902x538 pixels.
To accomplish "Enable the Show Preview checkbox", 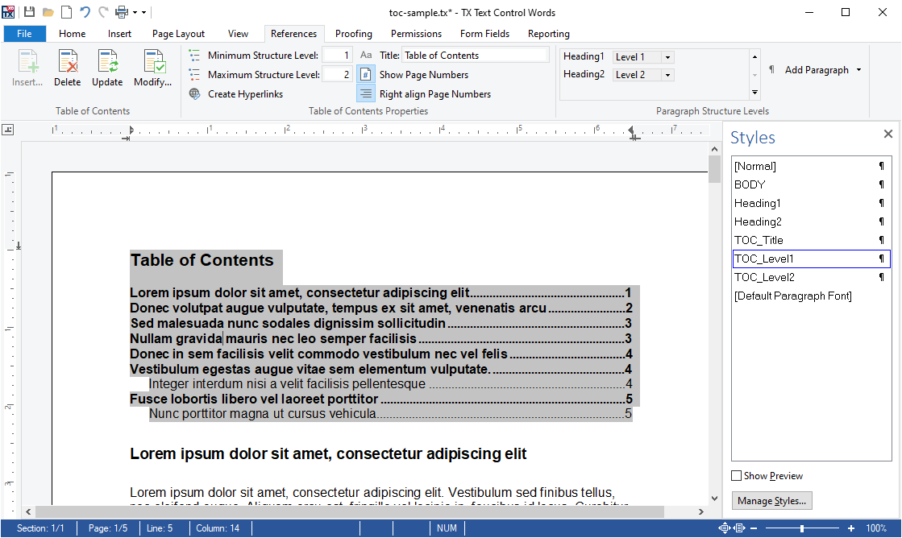I will coord(736,475).
